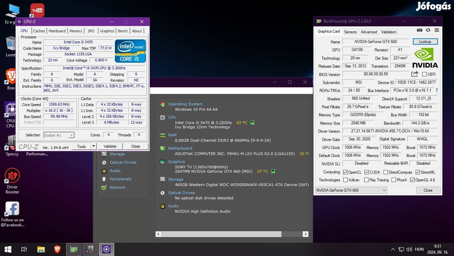Select Peripherals in the Speccy sidebar
454x256 pixels.
[121, 179]
